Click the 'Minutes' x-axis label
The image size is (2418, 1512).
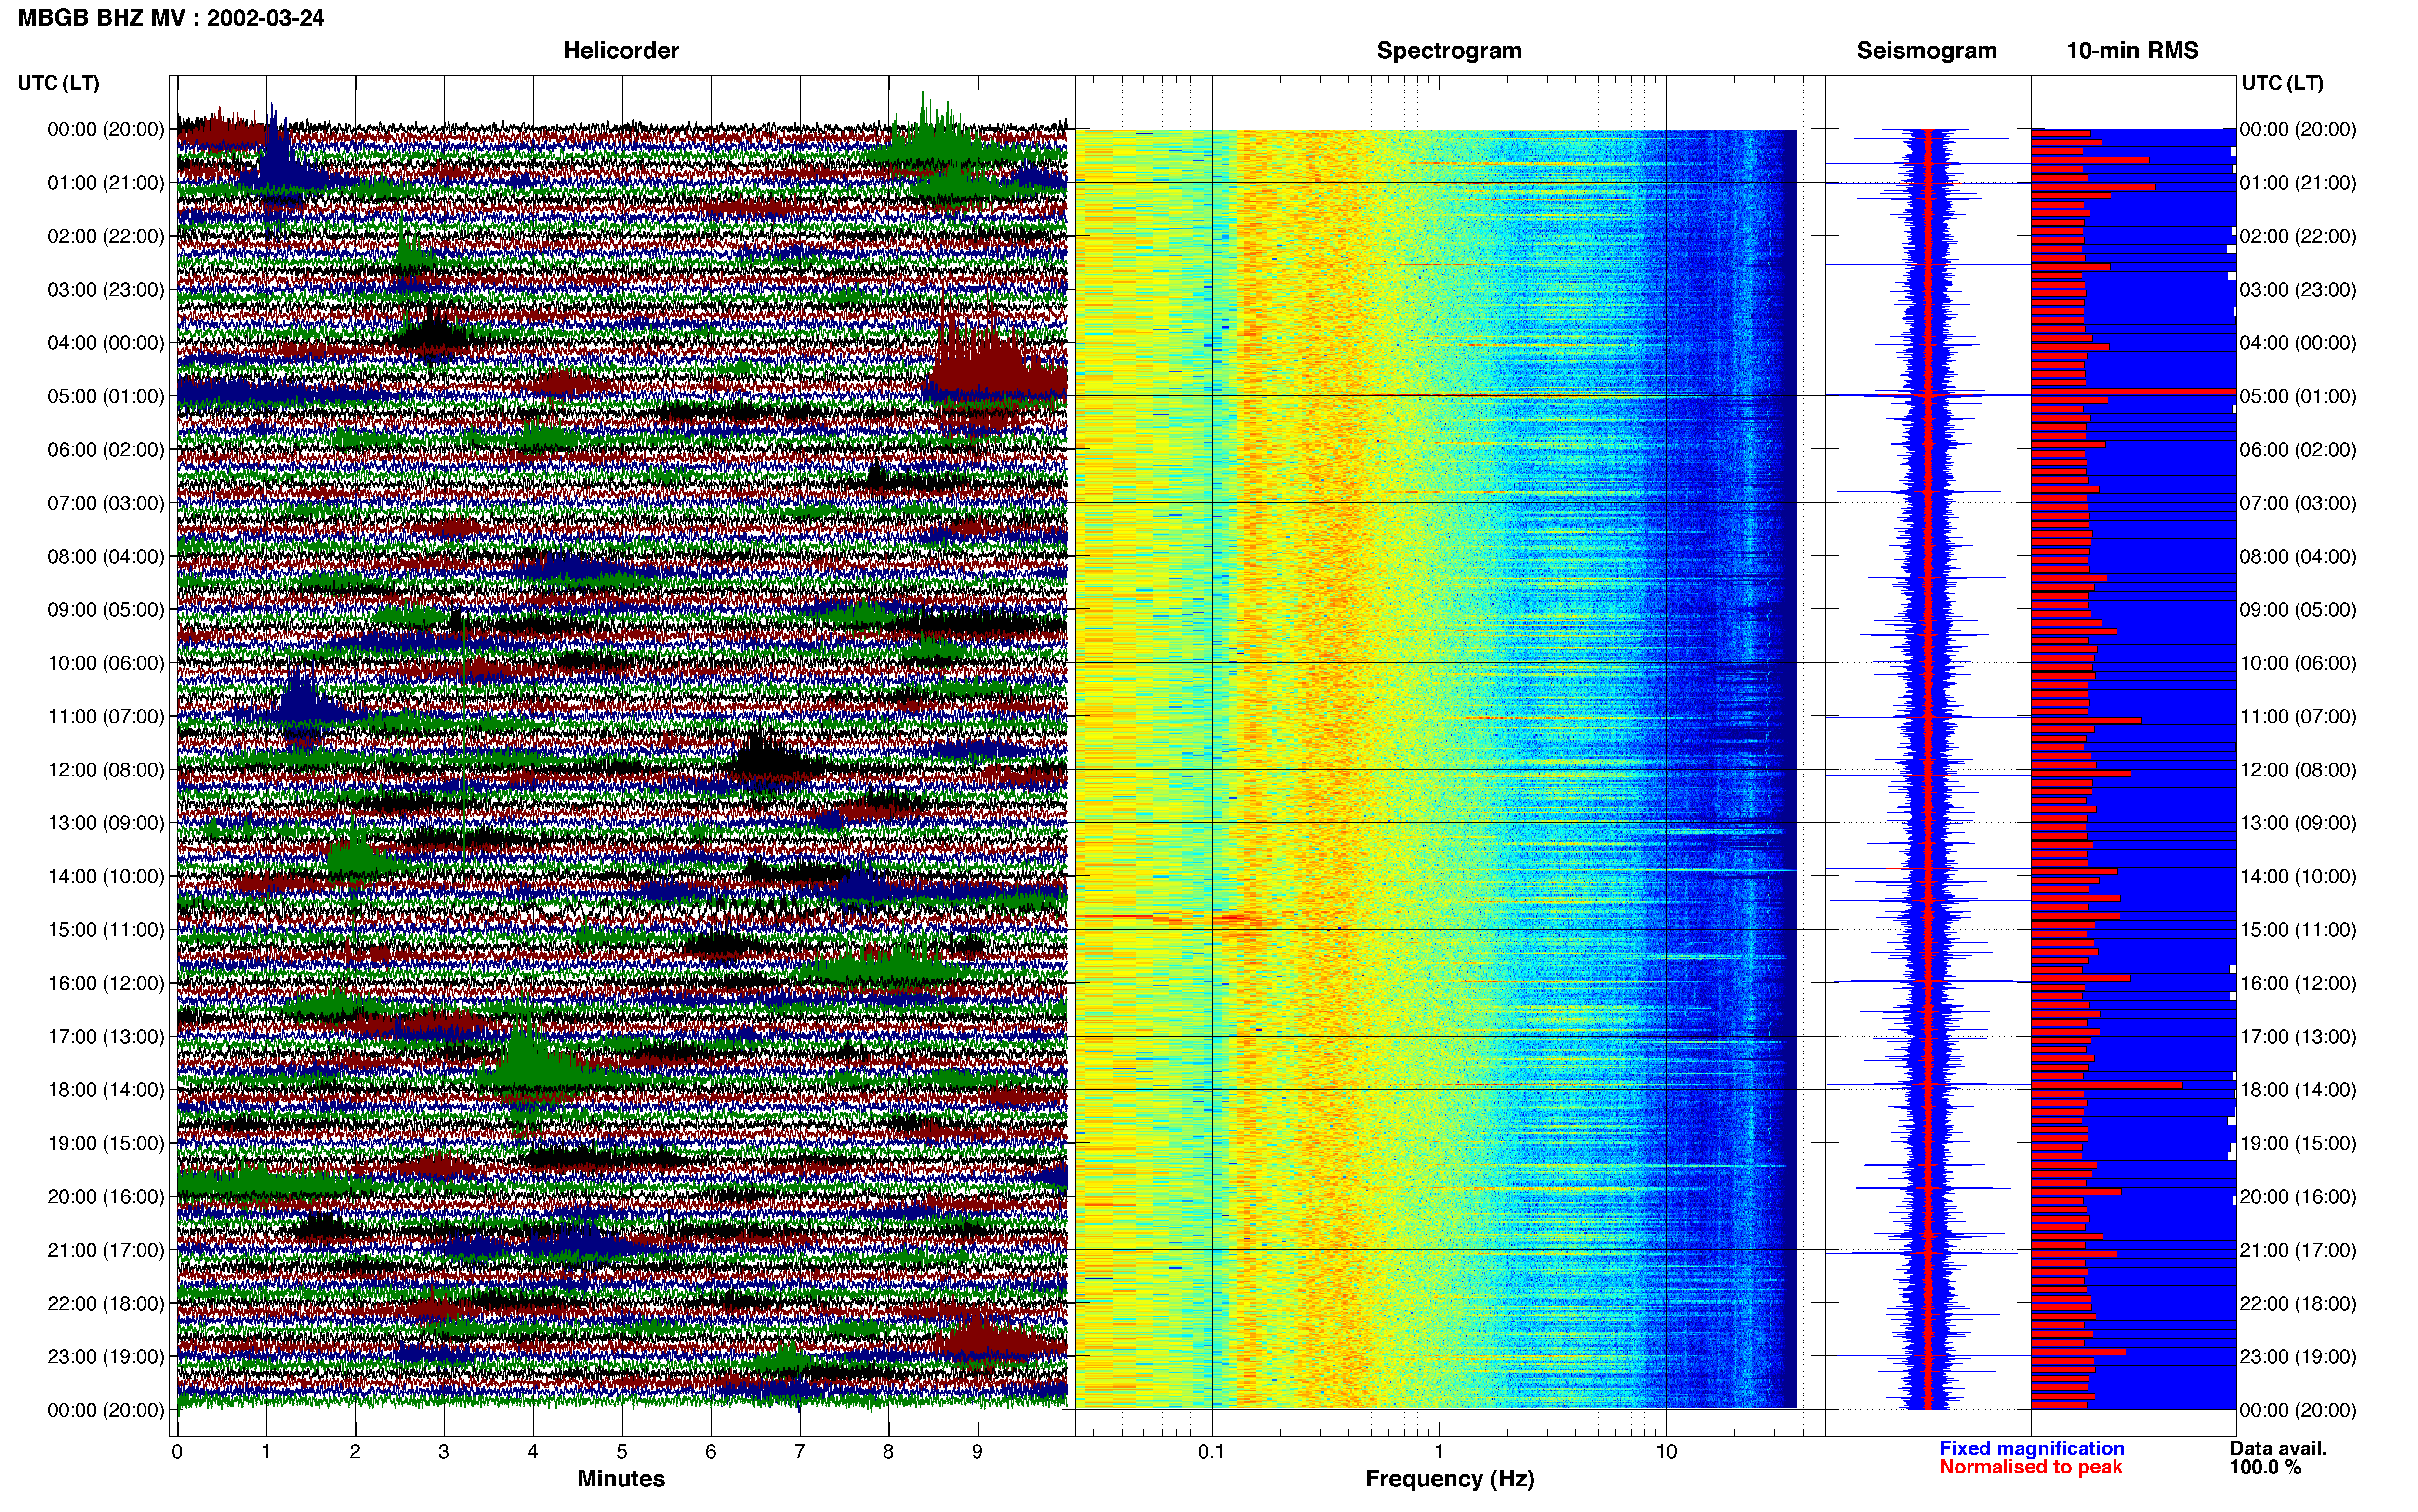coord(621,1479)
